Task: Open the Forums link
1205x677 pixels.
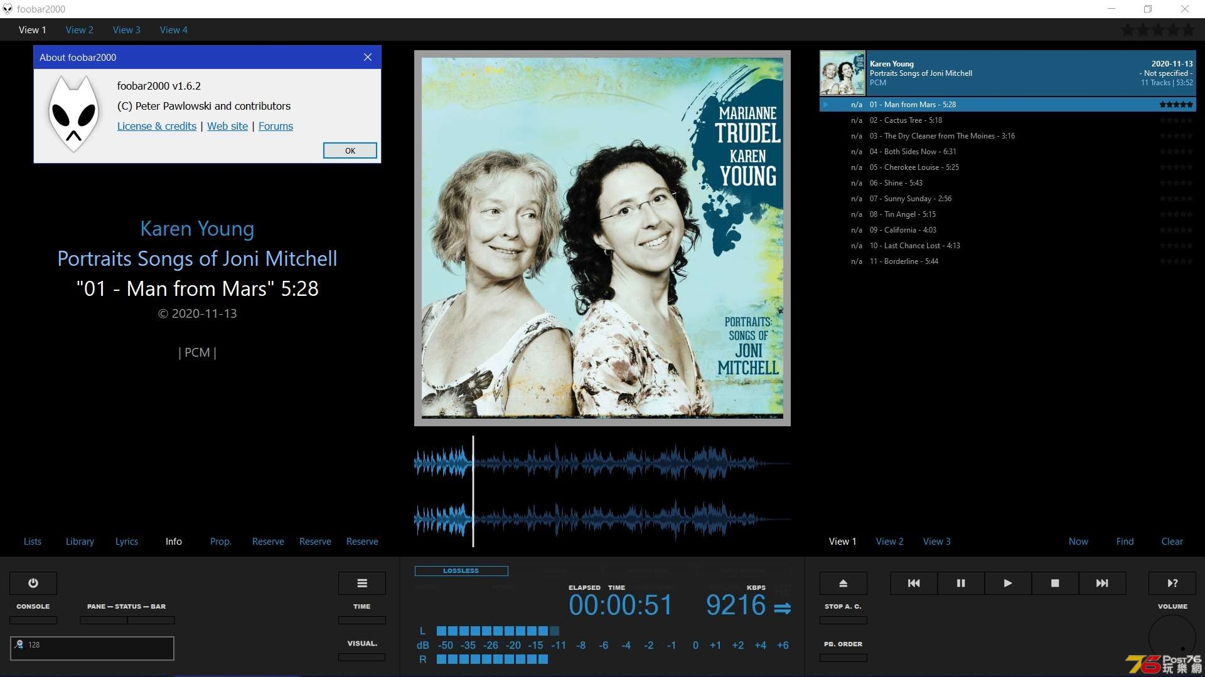Action: pyautogui.click(x=276, y=126)
